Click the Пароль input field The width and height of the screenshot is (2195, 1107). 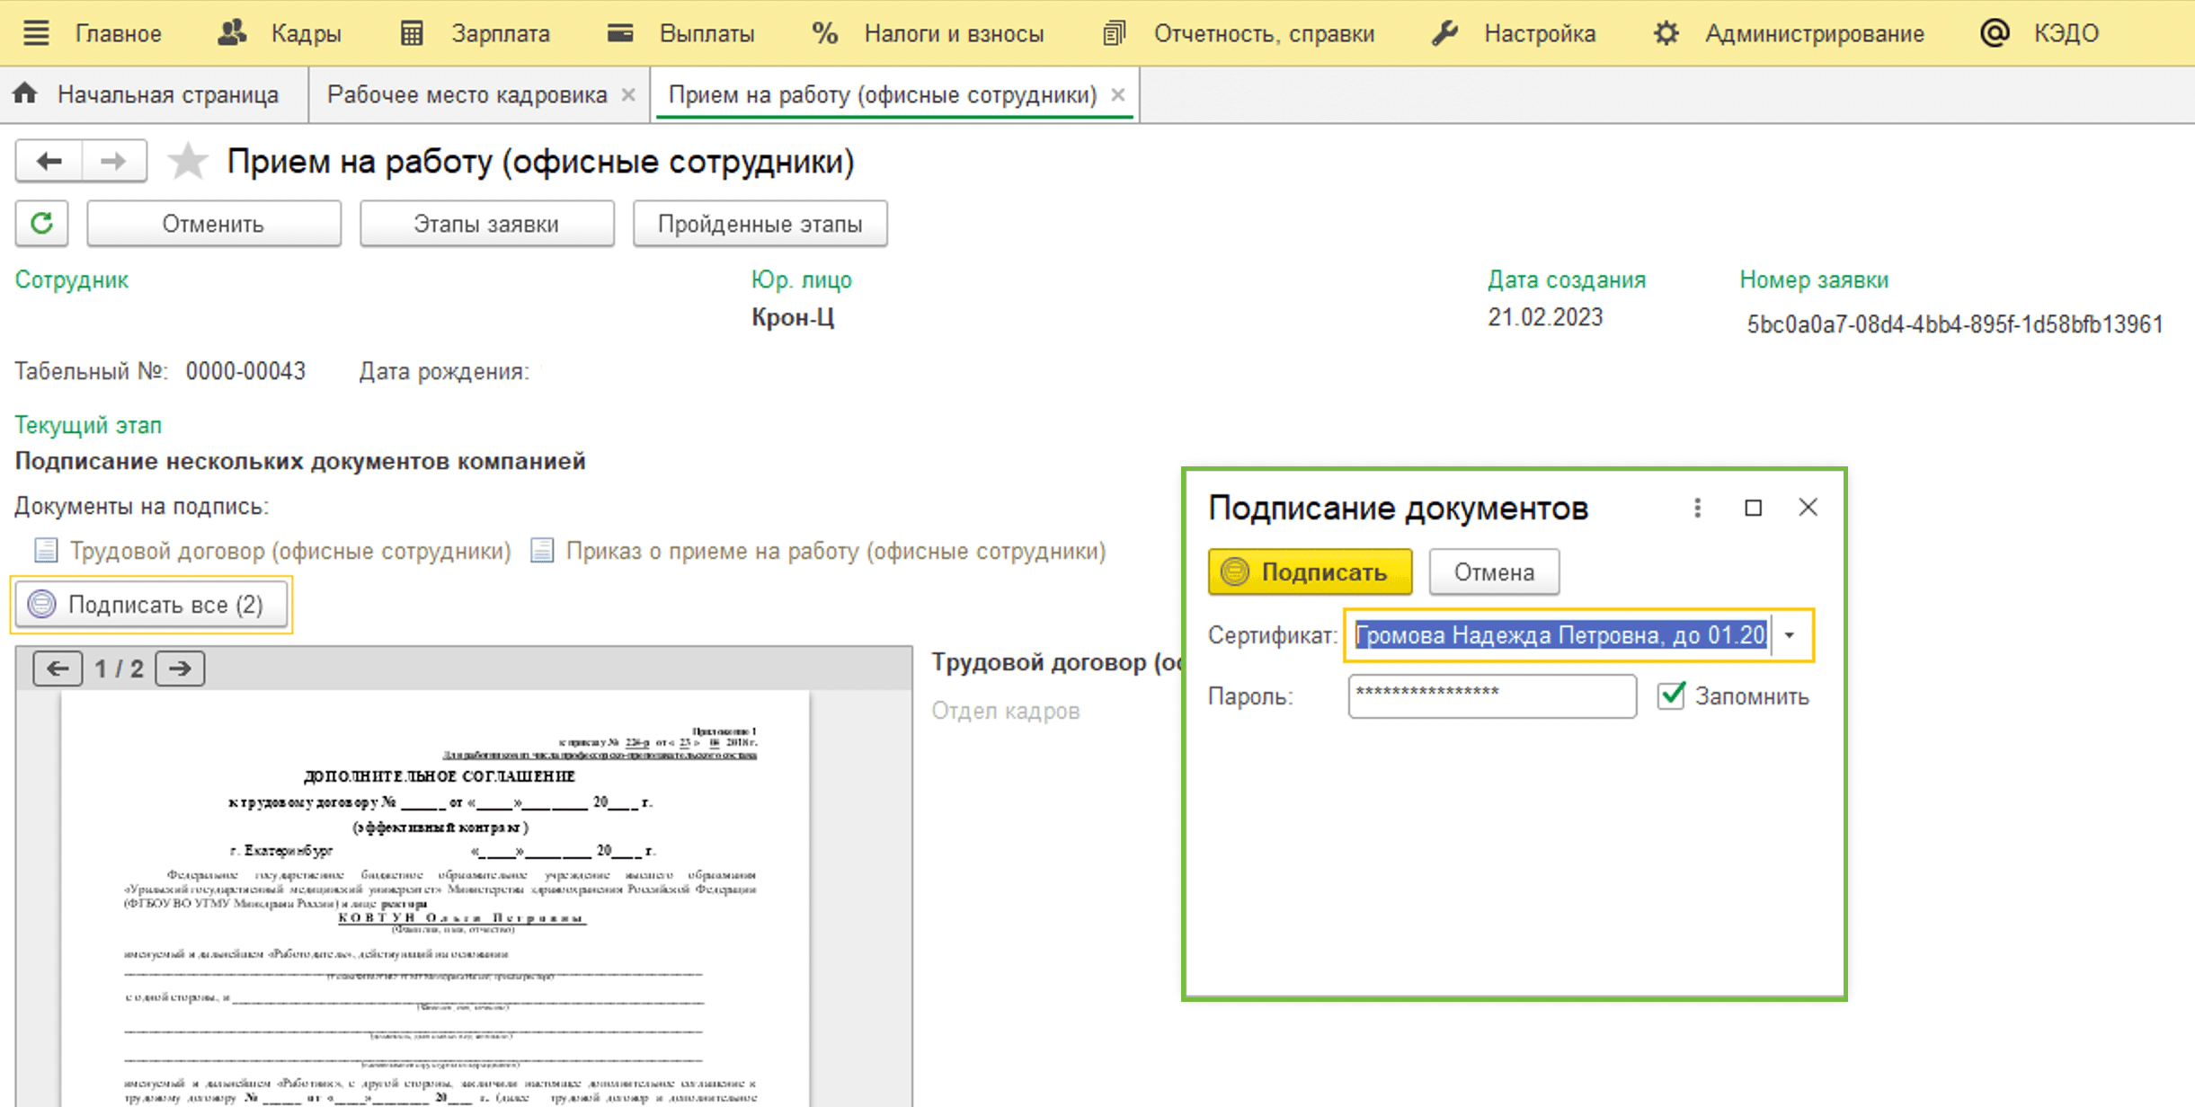(x=1492, y=696)
